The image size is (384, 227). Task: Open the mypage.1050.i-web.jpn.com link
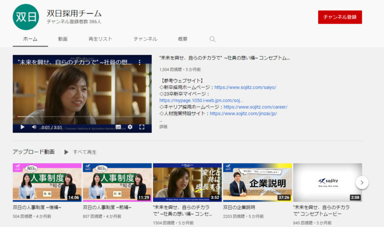pyautogui.click(x=201, y=100)
